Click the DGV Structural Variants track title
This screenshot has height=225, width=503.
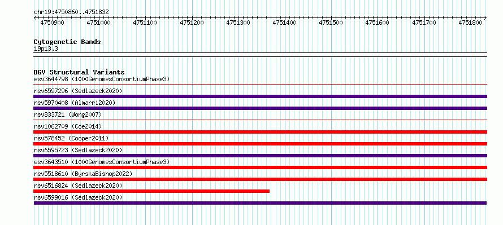coord(79,72)
